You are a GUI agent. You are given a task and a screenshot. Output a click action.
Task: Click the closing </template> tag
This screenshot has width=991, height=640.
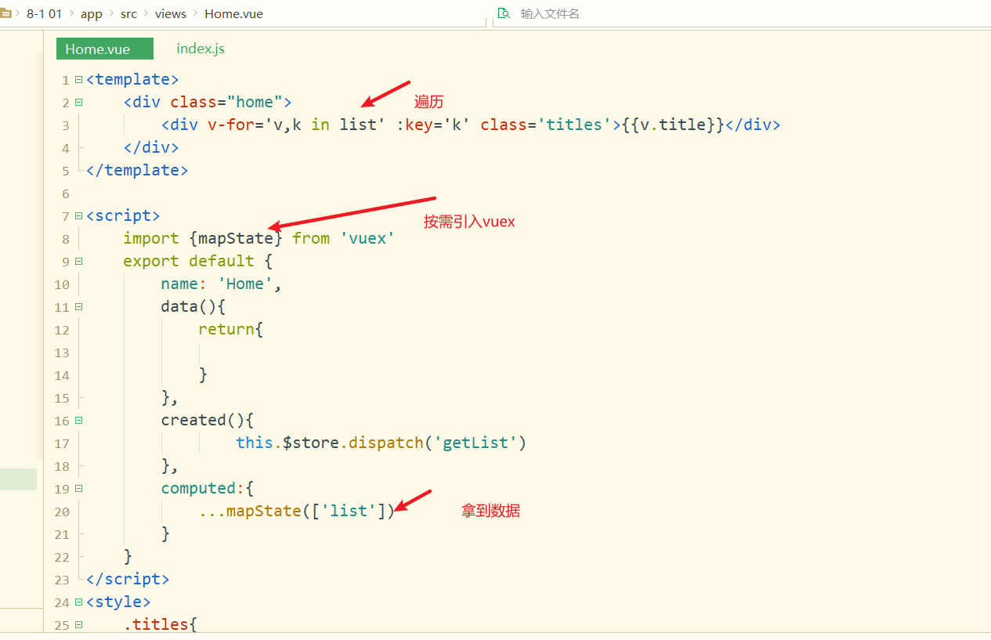[137, 171]
